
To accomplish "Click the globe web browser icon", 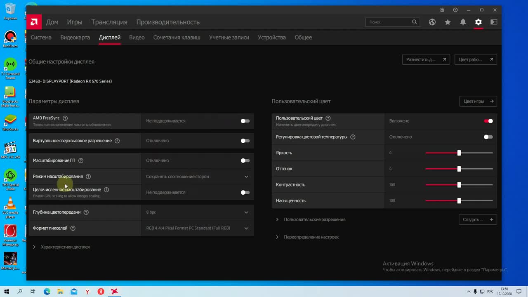I will click(432, 22).
